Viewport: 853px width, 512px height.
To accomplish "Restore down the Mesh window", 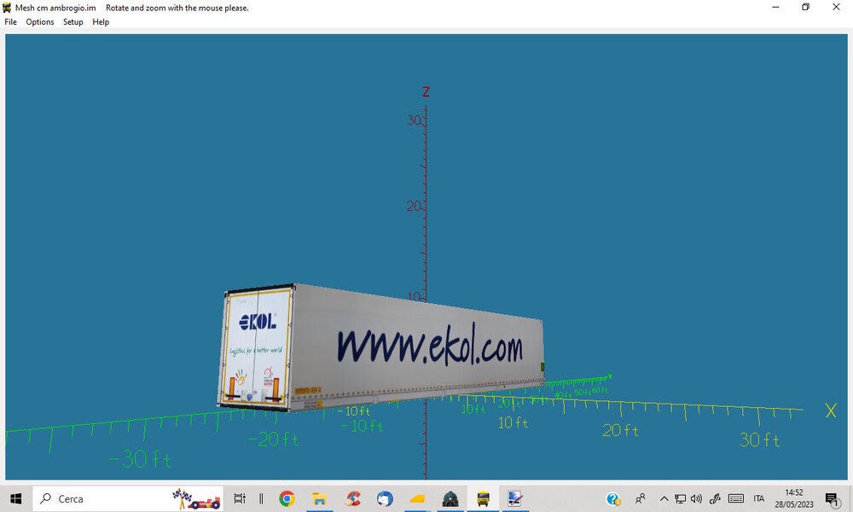I will (806, 7).
